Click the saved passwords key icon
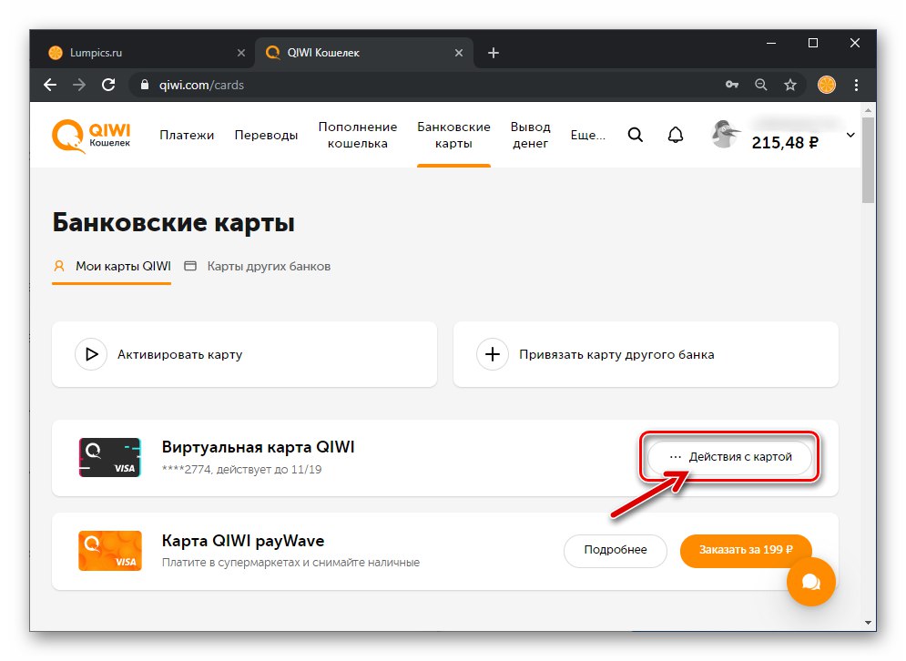This screenshot has height=661, width=906. click(732, 85)
